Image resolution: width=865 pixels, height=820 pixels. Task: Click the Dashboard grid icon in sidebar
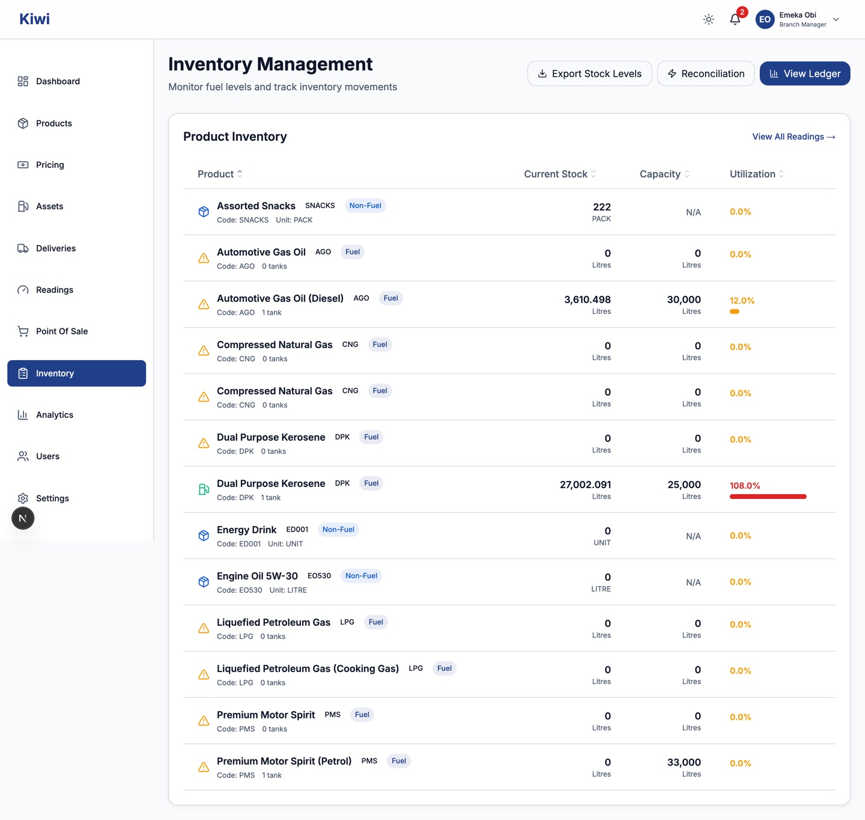[23, 81]
